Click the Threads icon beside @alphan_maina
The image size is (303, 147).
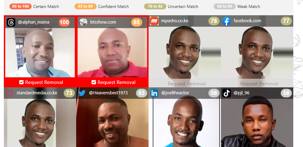point(11,22)
